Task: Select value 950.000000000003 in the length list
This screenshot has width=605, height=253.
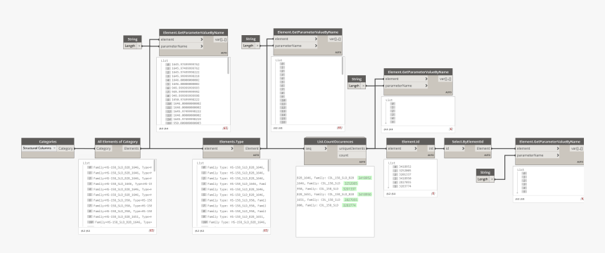Action: pos(186,123)
